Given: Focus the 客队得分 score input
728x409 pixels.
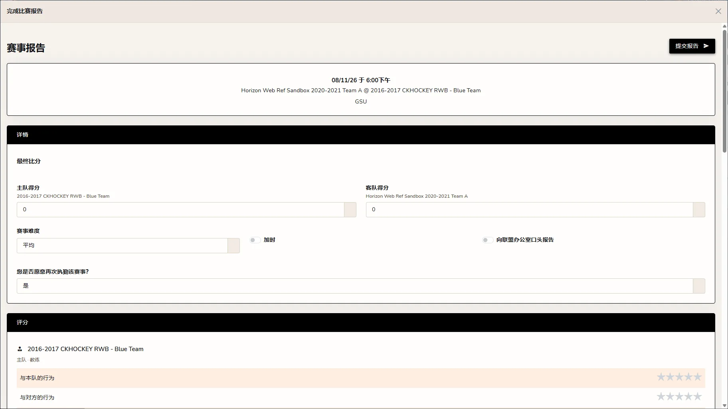Looking at the screenshot, I should [529, 210].
